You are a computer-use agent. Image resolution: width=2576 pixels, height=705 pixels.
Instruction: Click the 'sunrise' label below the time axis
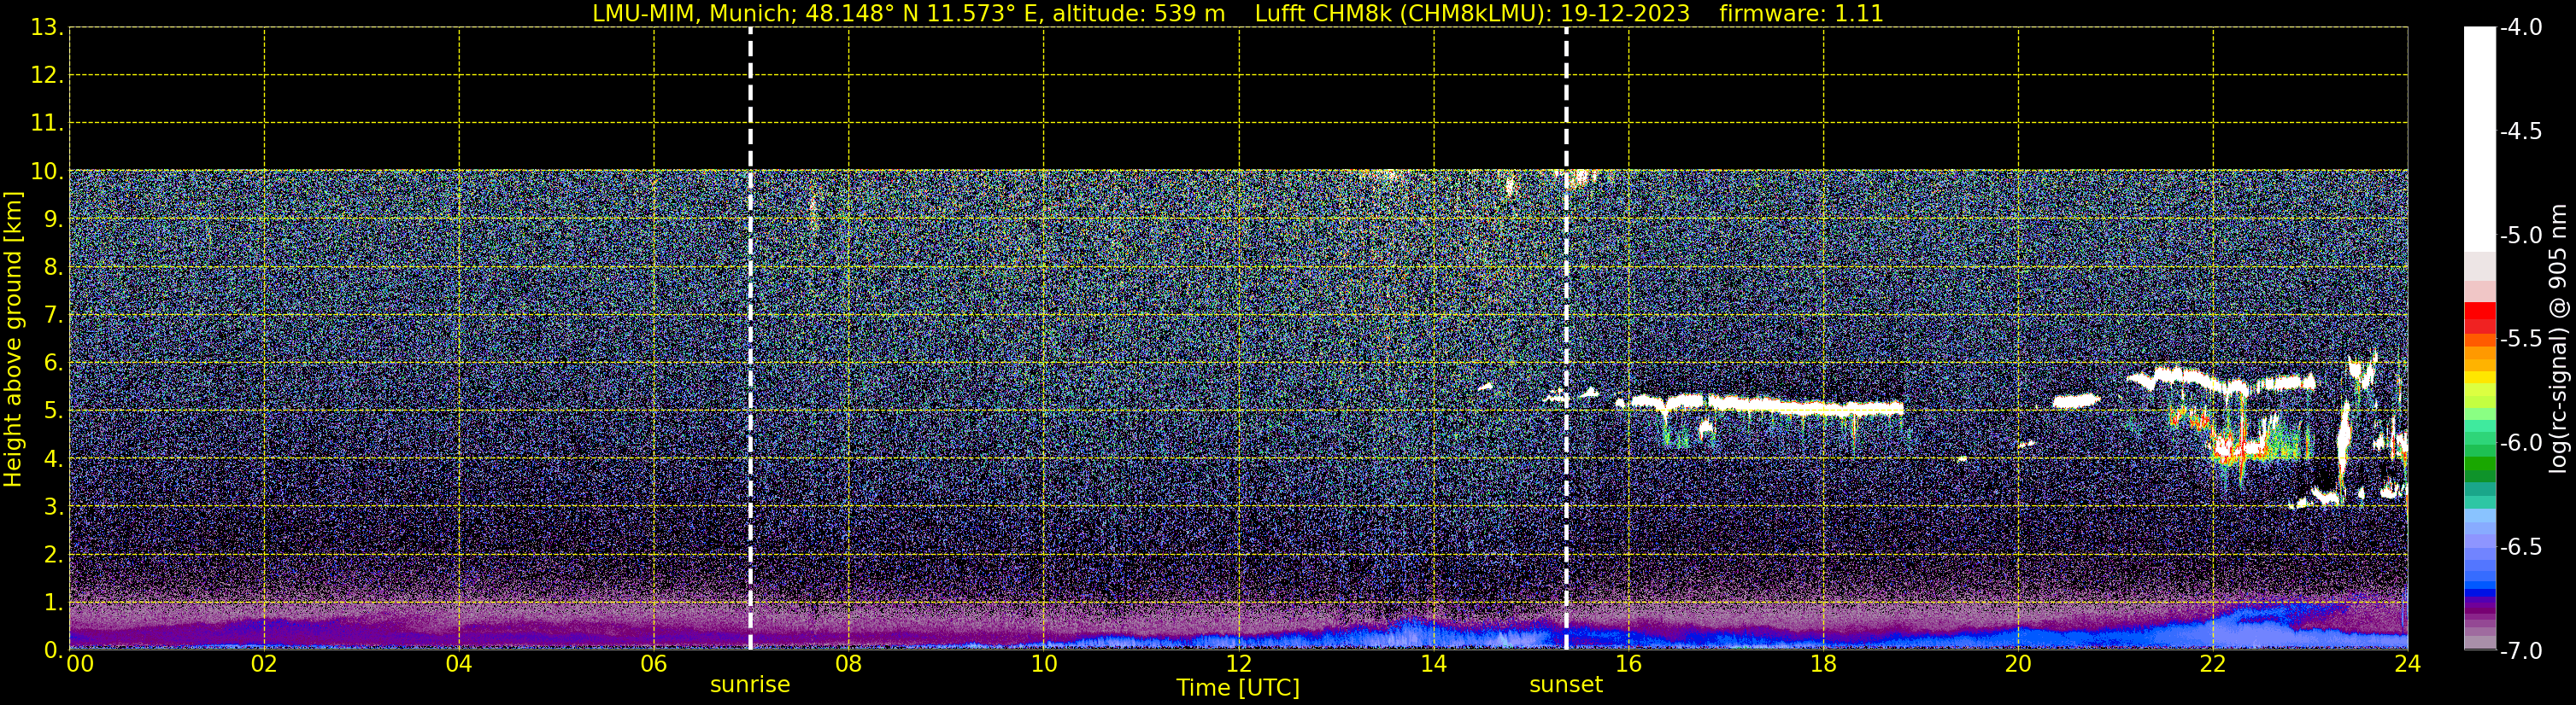(x=750, y=685)
